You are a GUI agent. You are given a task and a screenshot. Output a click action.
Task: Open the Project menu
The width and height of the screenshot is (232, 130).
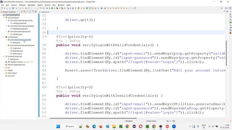(47, 5)
